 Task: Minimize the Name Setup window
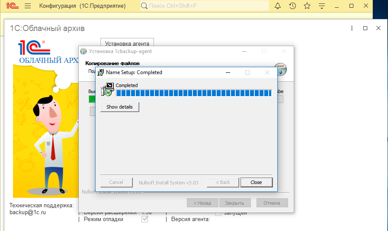click(x=228, y=72)
